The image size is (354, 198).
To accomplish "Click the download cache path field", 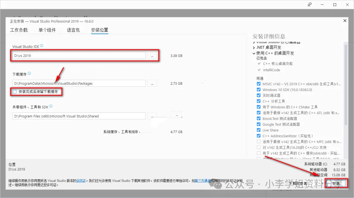I will click(79, 83).
